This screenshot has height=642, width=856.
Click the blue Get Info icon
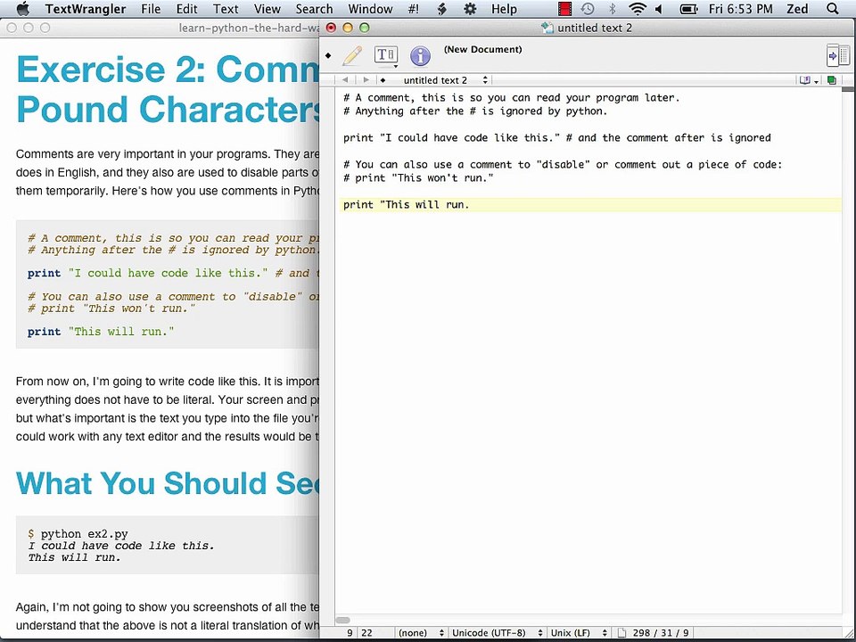click(420, 55)
